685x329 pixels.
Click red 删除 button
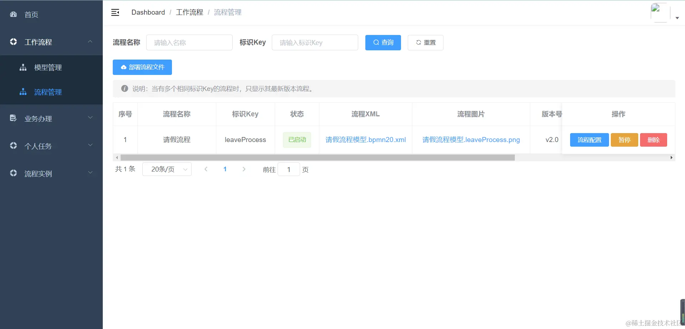[654, 140]
